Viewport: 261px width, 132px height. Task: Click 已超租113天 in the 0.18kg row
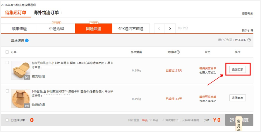pyautogui.click(x=174, y=71)
